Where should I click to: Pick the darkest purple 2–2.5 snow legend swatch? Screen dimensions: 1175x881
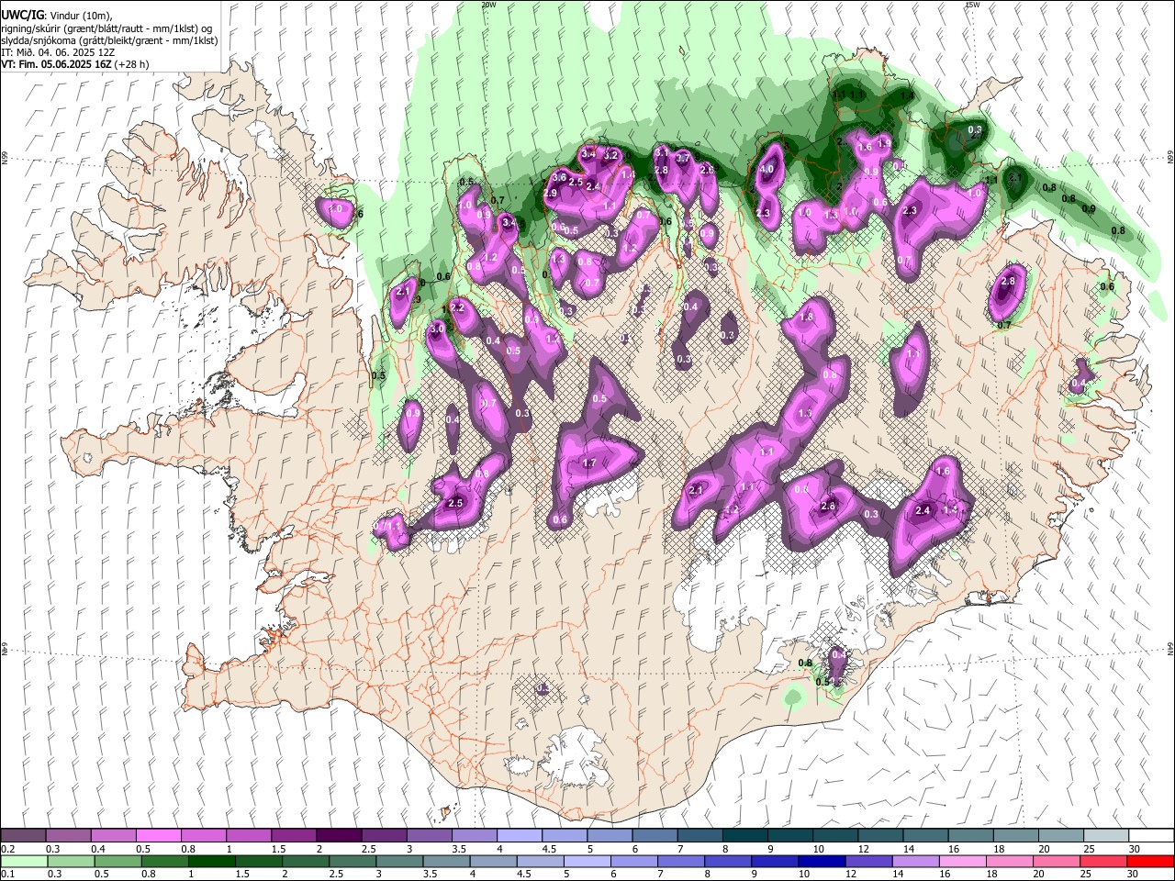[338, 835]
